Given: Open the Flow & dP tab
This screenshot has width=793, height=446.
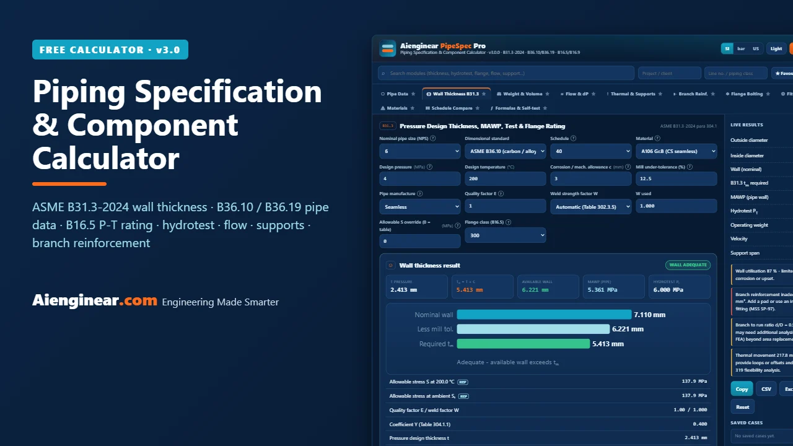Looking at the screenshot, I should [x=577, y=94].
